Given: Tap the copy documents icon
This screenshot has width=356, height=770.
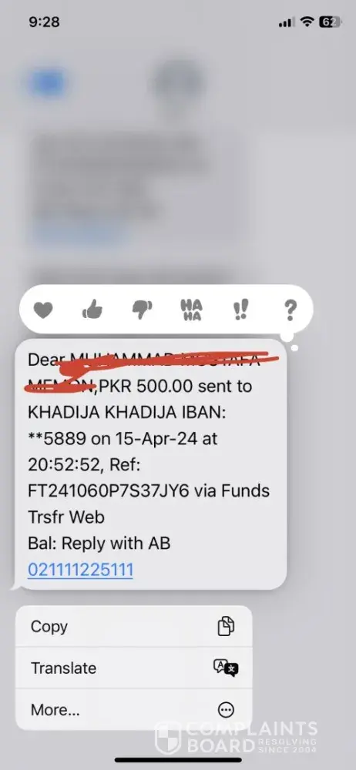Looking at the screenshot, I should (x=227, y=626).
